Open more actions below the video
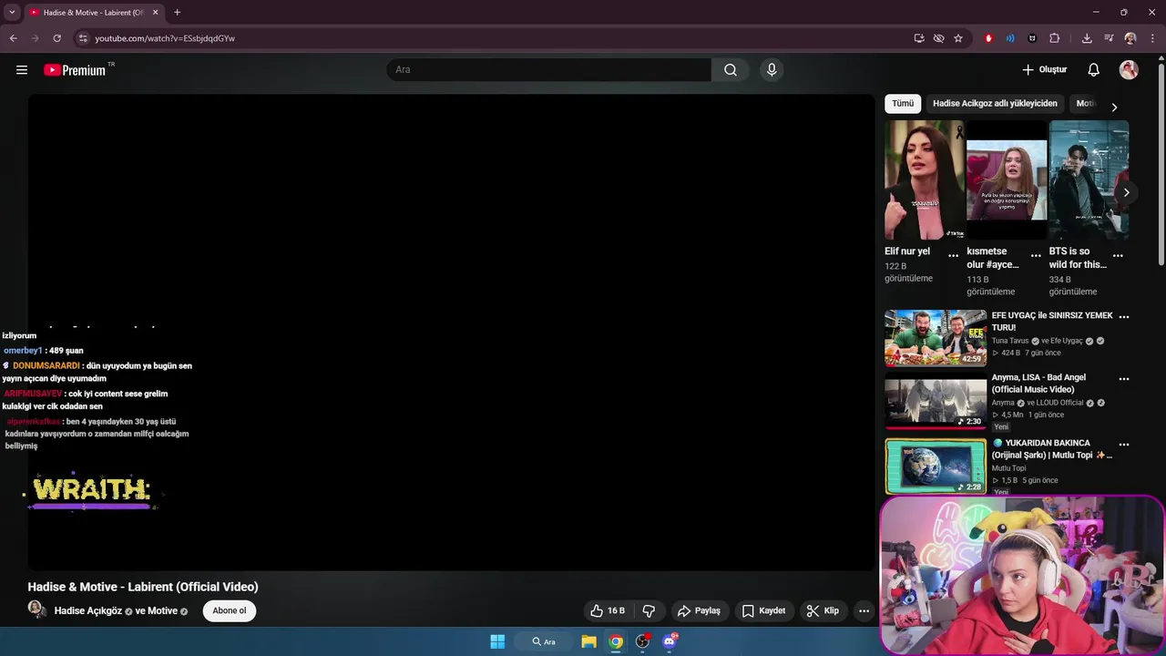 864,610
